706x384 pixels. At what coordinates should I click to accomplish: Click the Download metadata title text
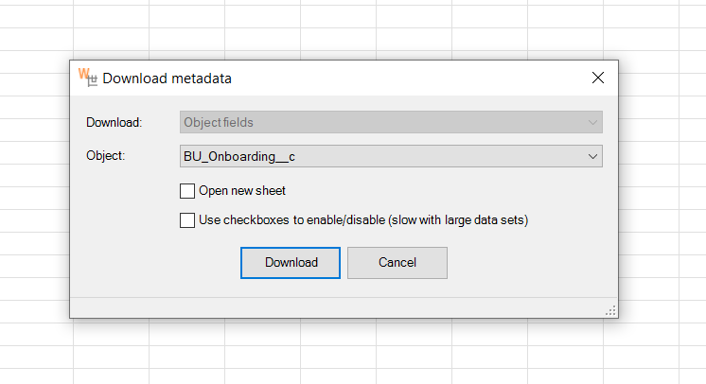click(168, 79)
